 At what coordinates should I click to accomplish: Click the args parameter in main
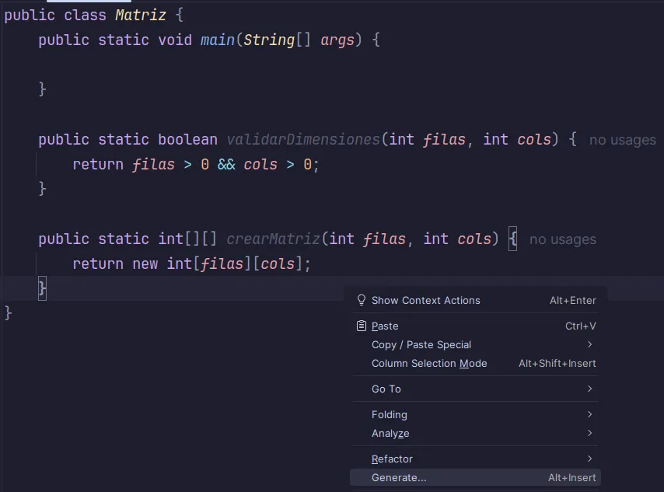(x=337, y=40)
